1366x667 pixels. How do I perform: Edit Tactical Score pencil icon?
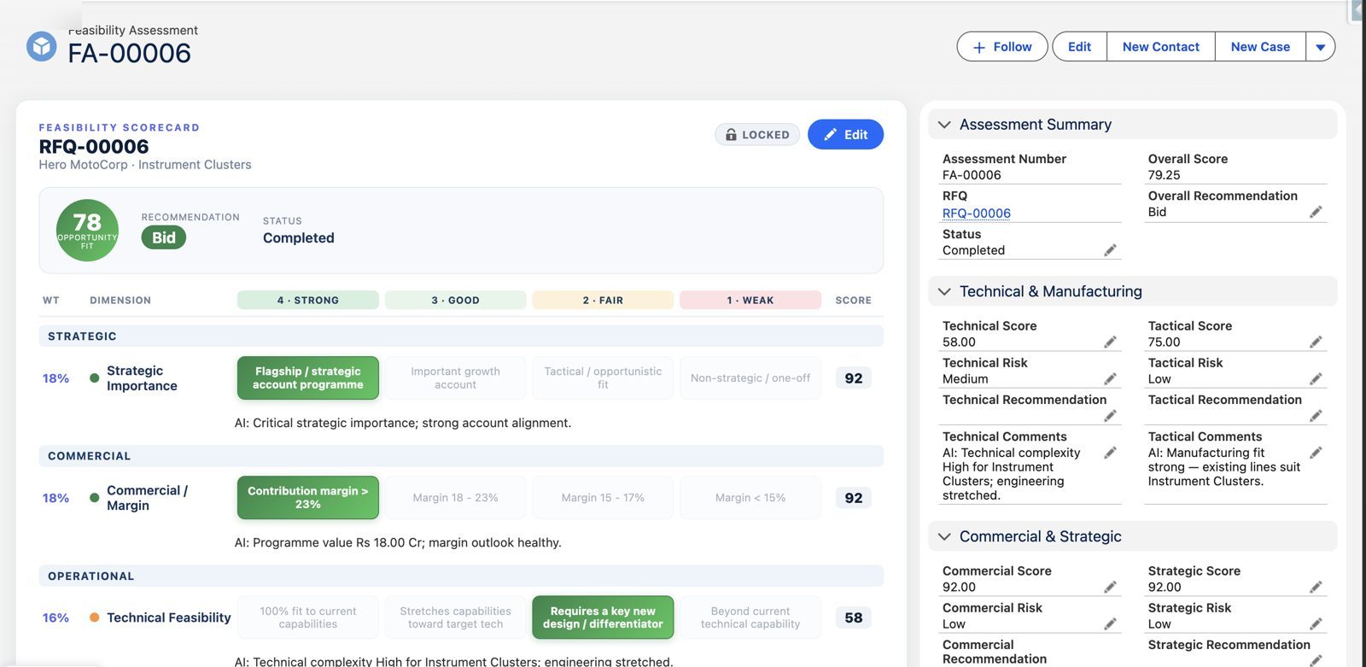tap(1316, 342)
